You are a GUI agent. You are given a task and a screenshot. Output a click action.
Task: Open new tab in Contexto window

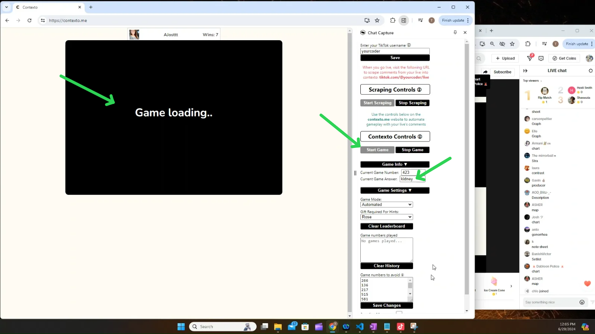(x=91, y=7)
